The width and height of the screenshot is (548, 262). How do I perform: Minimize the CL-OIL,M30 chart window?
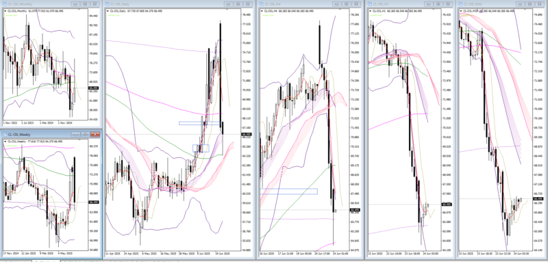pyautogui.click(x=520, y=4)
